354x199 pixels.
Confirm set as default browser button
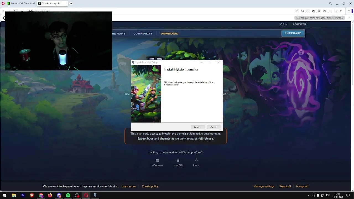[x=319, y=18]
